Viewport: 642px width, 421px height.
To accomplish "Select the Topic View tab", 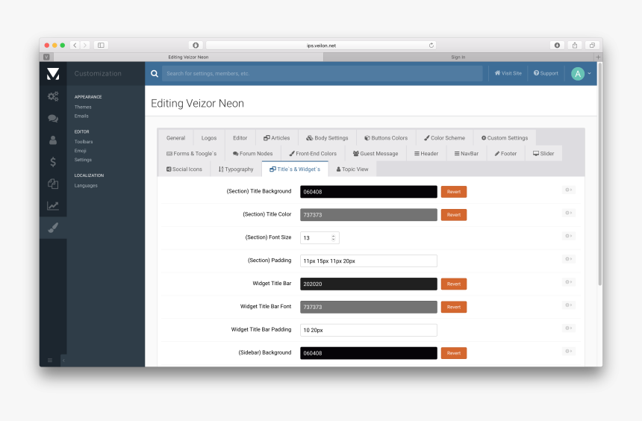I will click(352, 169).
